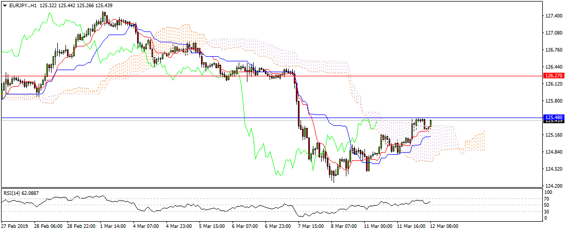Click the 126.440 price axis label
566x232 pixels.
[554, 67]
